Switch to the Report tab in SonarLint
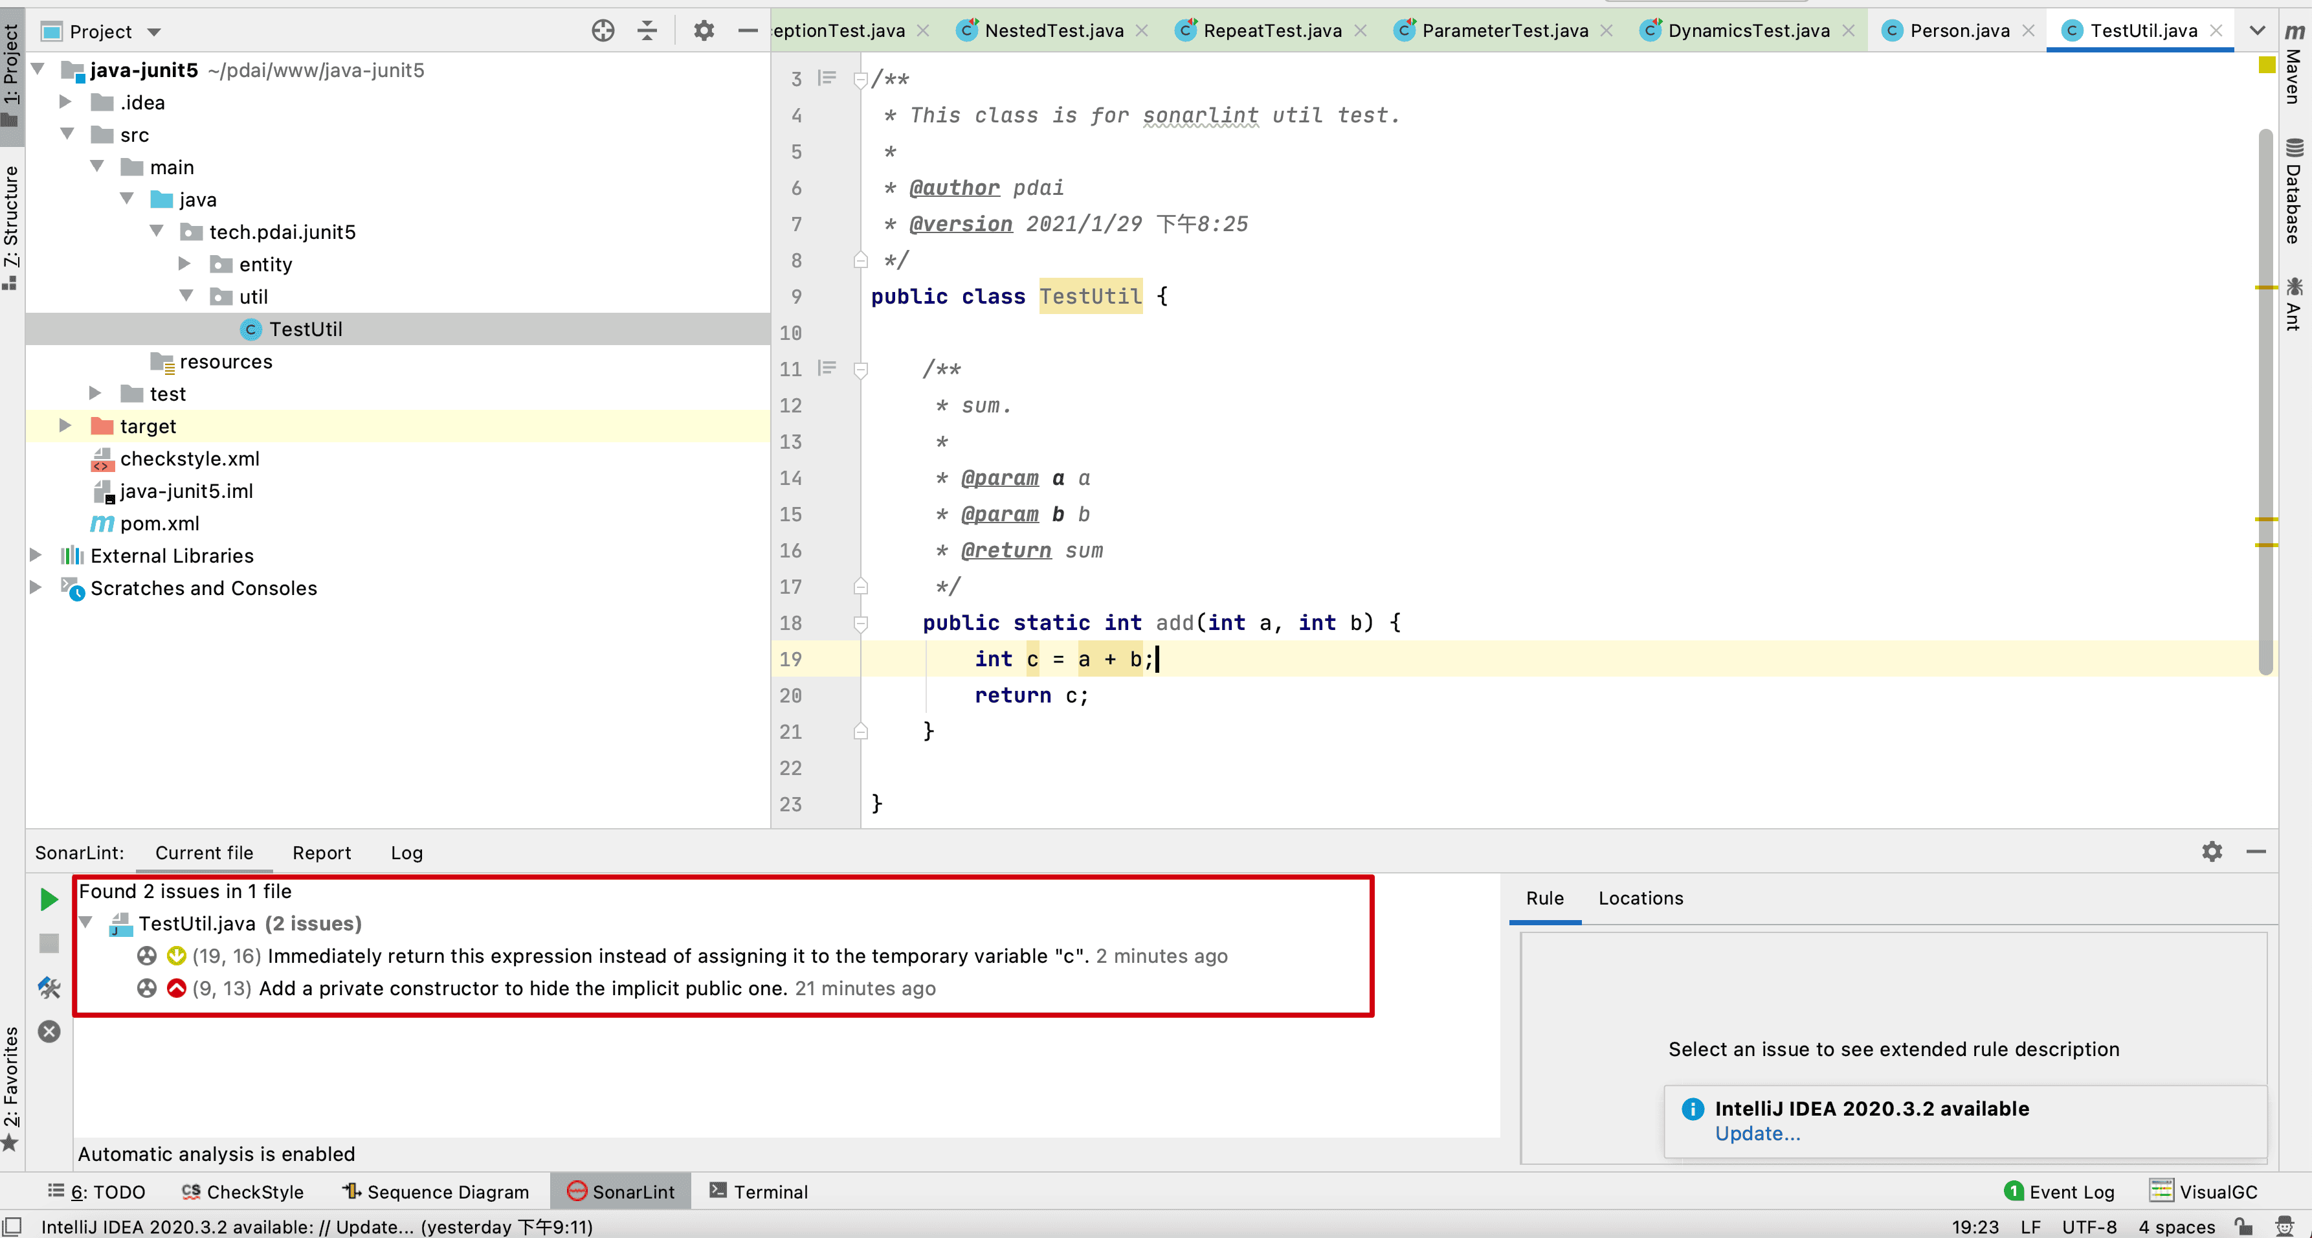Viewport: 2312px width, 1238px height. point(321,853)
